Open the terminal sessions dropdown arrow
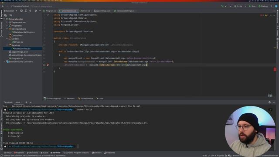The height and width of the screenshot is (157, 279). point(31,102)
